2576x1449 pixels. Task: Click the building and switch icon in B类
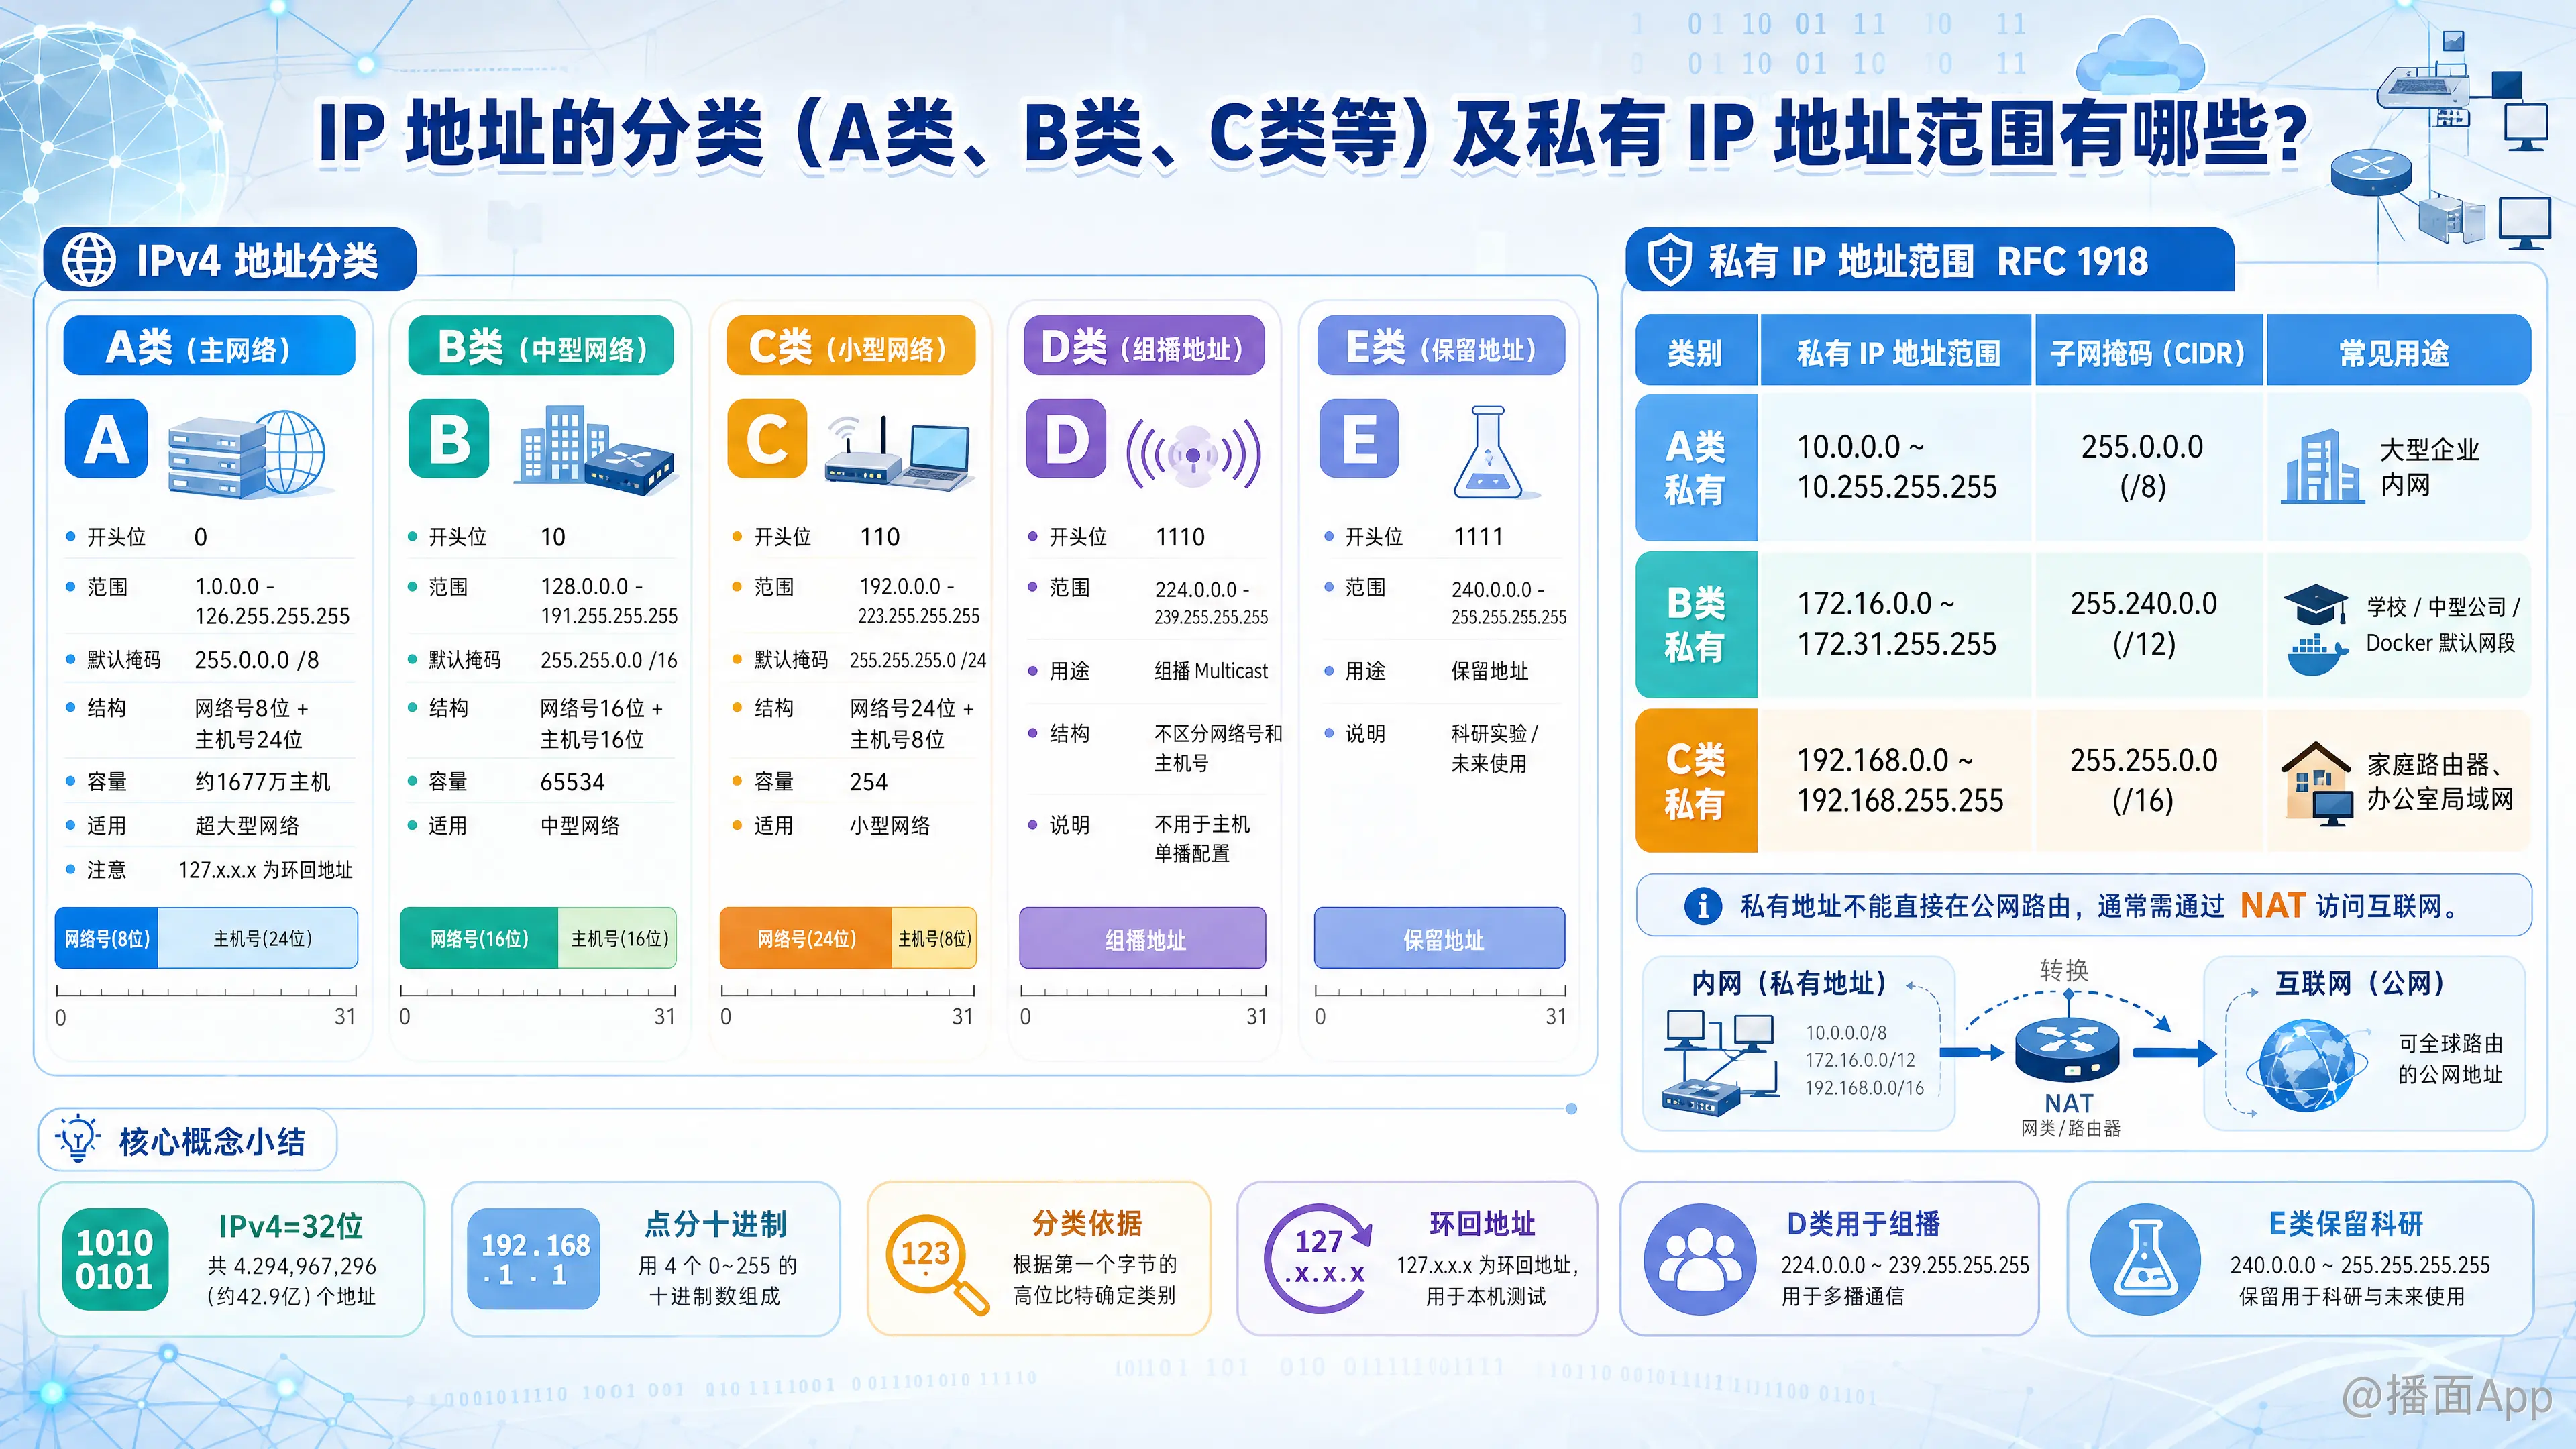(x=596, y=450)
